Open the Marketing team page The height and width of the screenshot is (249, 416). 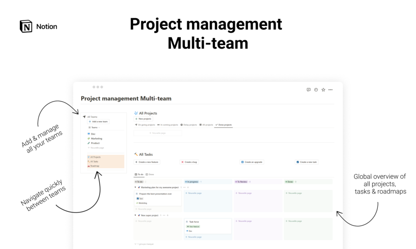click(96, 139)
